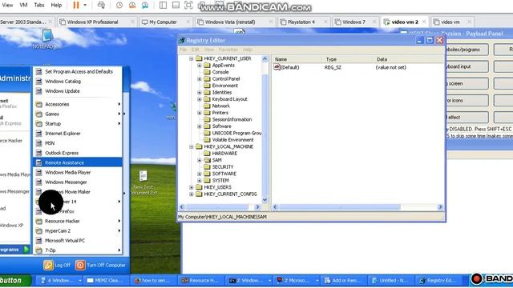The image size is (513, 288).
Task: Launch MSN from programs menu
Action: pos(78,143)
